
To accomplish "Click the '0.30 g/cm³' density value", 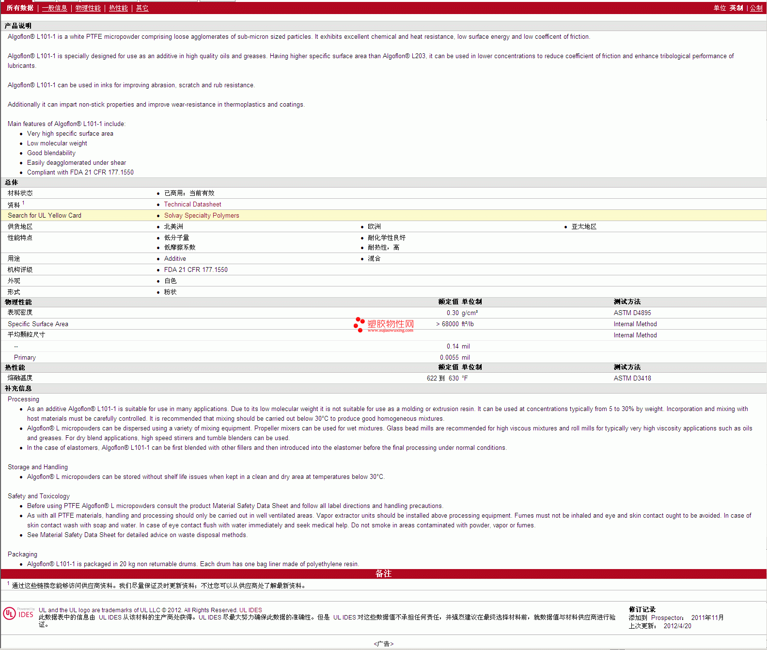I will pos(462,313).
